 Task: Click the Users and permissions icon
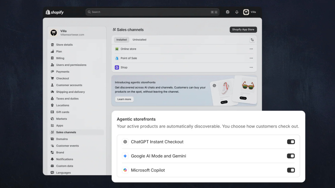click(x=52, y=65)
